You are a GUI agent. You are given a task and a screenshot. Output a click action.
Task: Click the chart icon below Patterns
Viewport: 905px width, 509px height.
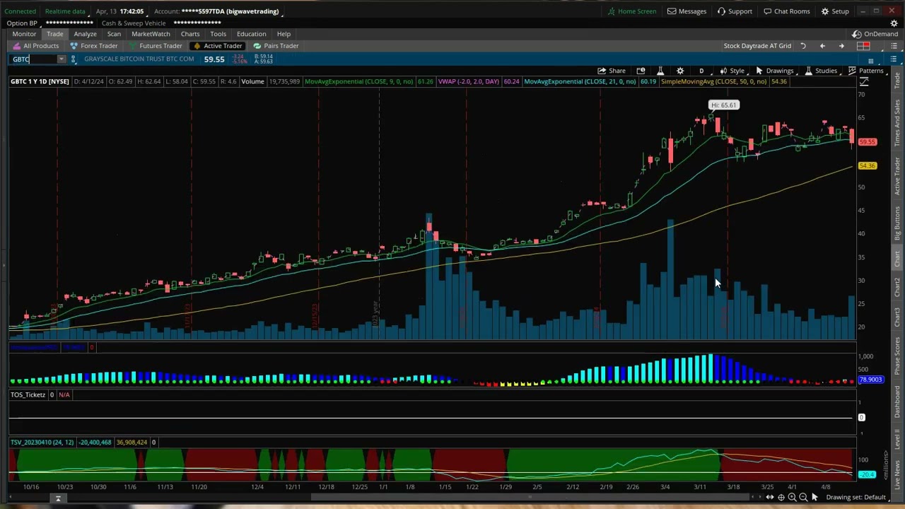point(864,82)
